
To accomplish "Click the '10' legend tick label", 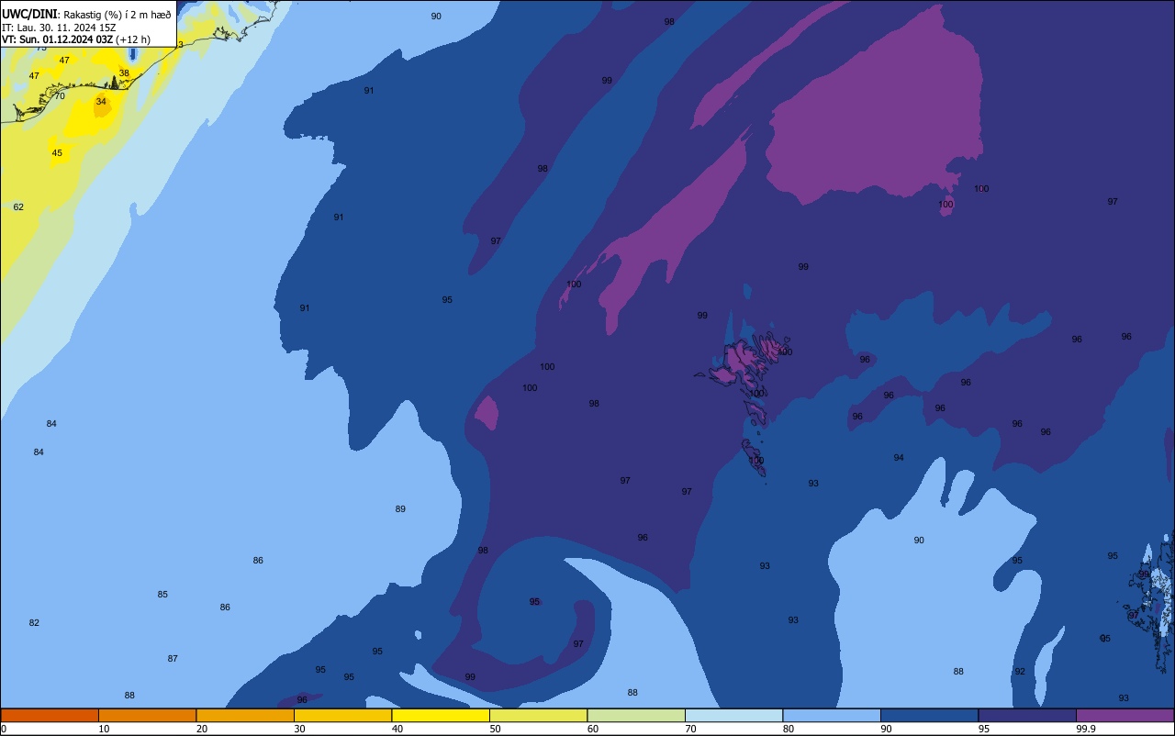I will tap(104, 729).
